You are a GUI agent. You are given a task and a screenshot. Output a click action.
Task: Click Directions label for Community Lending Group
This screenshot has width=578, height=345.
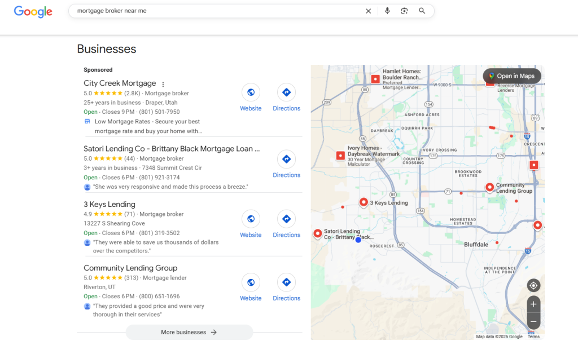click(286, 298)
